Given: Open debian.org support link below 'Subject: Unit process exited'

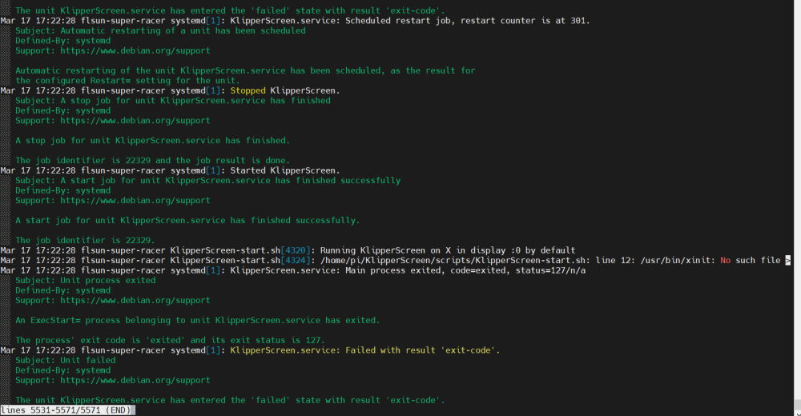Looking at the screenshot, I should (135, 301).
